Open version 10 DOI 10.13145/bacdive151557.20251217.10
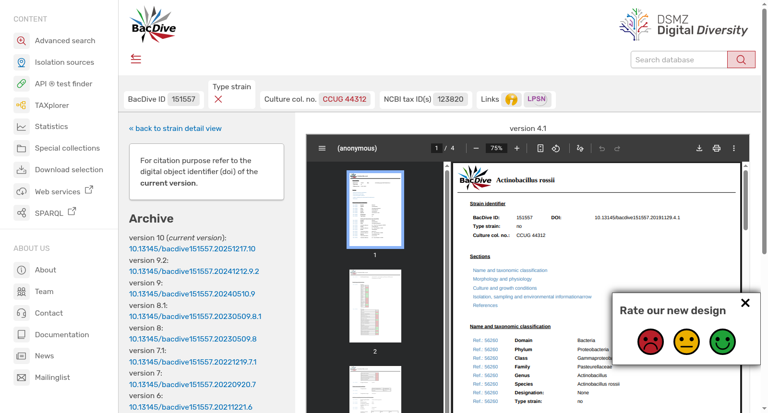Viewport: 768px width, 413px height. 192,249
